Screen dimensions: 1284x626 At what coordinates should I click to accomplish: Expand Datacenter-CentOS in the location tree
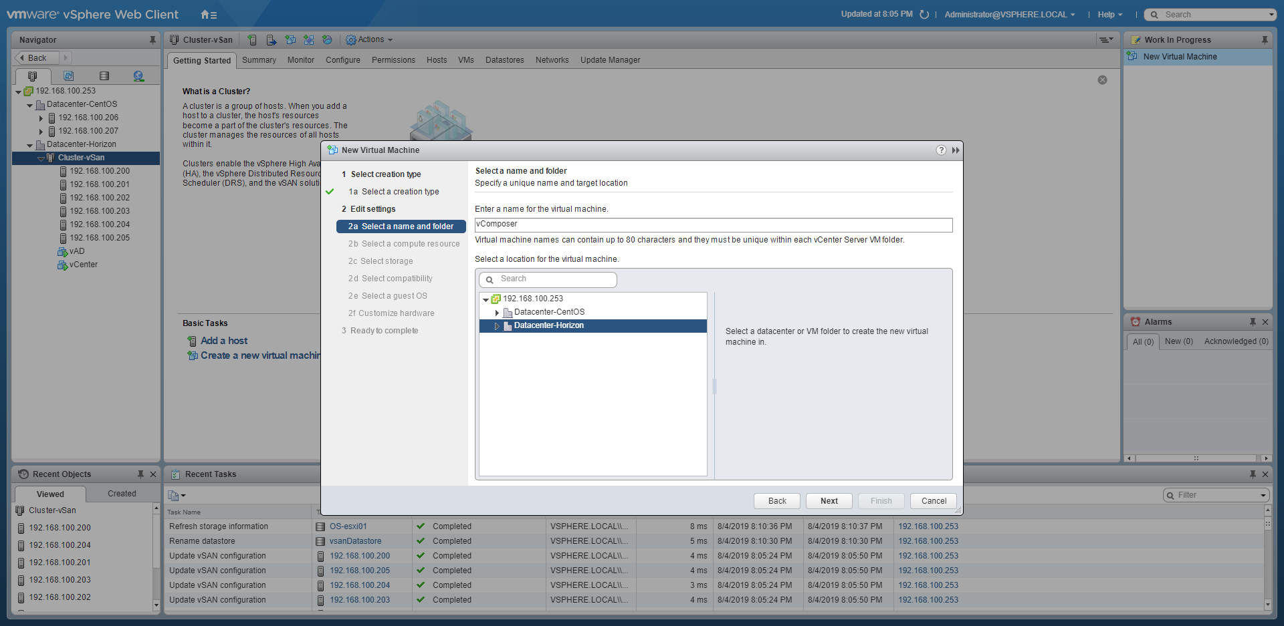coord(497,313)
